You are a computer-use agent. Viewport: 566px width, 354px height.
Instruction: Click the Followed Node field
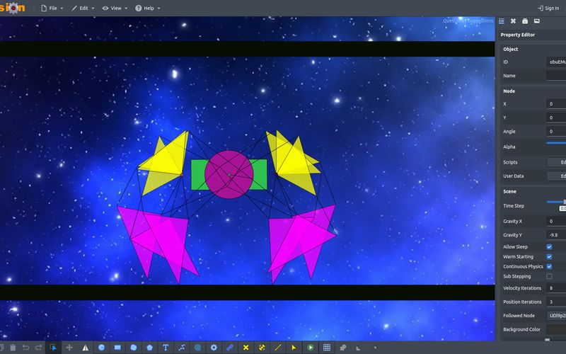point(556,315)
